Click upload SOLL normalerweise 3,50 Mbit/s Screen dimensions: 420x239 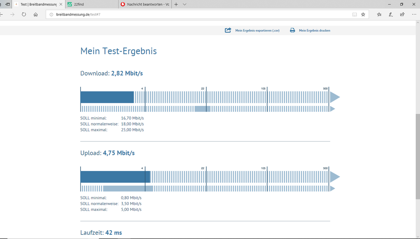[x=111, y=204]
